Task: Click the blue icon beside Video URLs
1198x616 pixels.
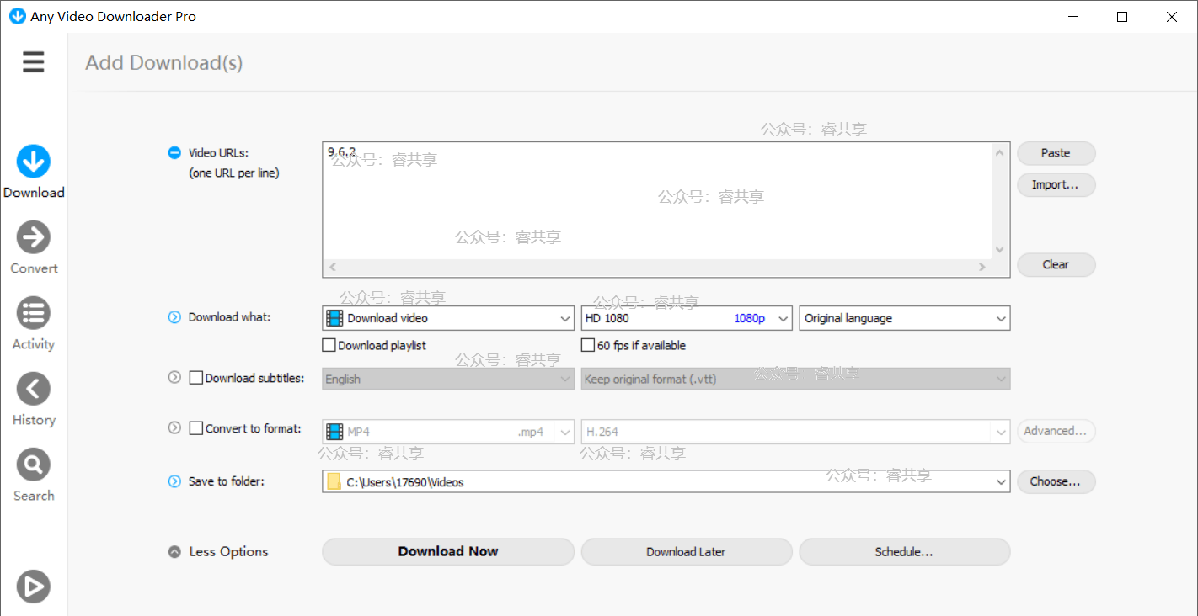Action: pos(174,153)
